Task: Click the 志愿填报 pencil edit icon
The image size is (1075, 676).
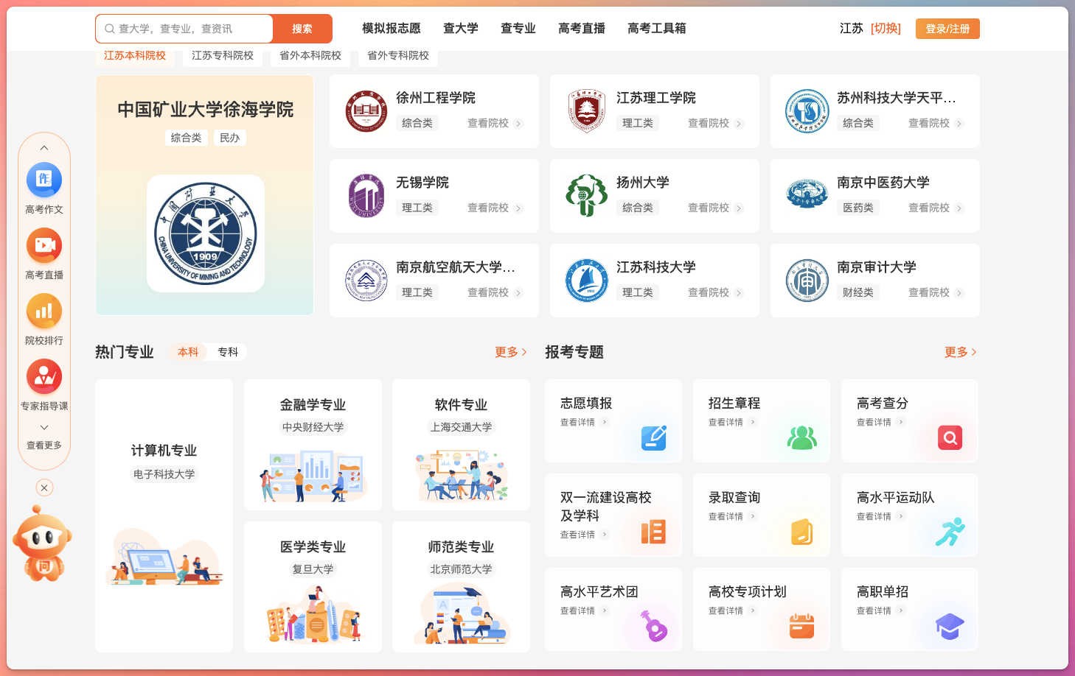Action: coord(653,437)
